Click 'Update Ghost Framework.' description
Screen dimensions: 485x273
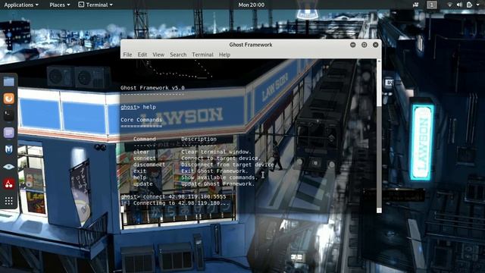tap(217, 184)
